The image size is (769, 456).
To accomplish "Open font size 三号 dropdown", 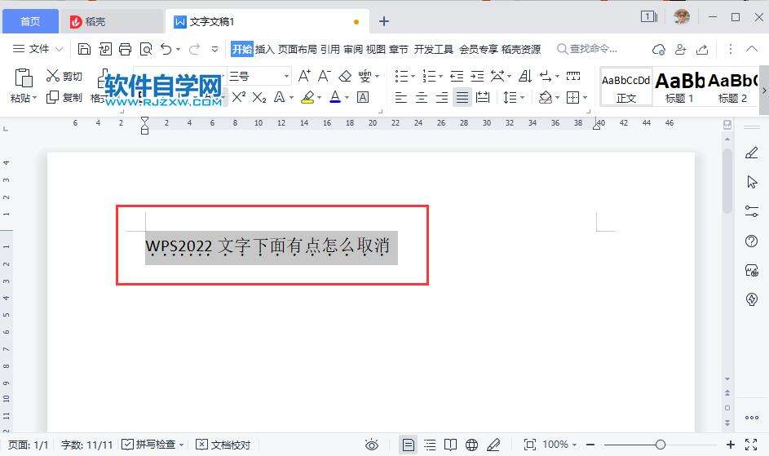I will pos(286,76).
